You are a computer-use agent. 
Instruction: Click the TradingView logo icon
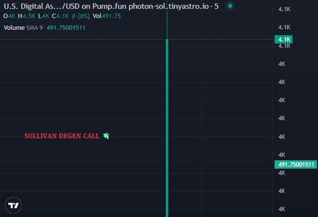coord(13,205)
